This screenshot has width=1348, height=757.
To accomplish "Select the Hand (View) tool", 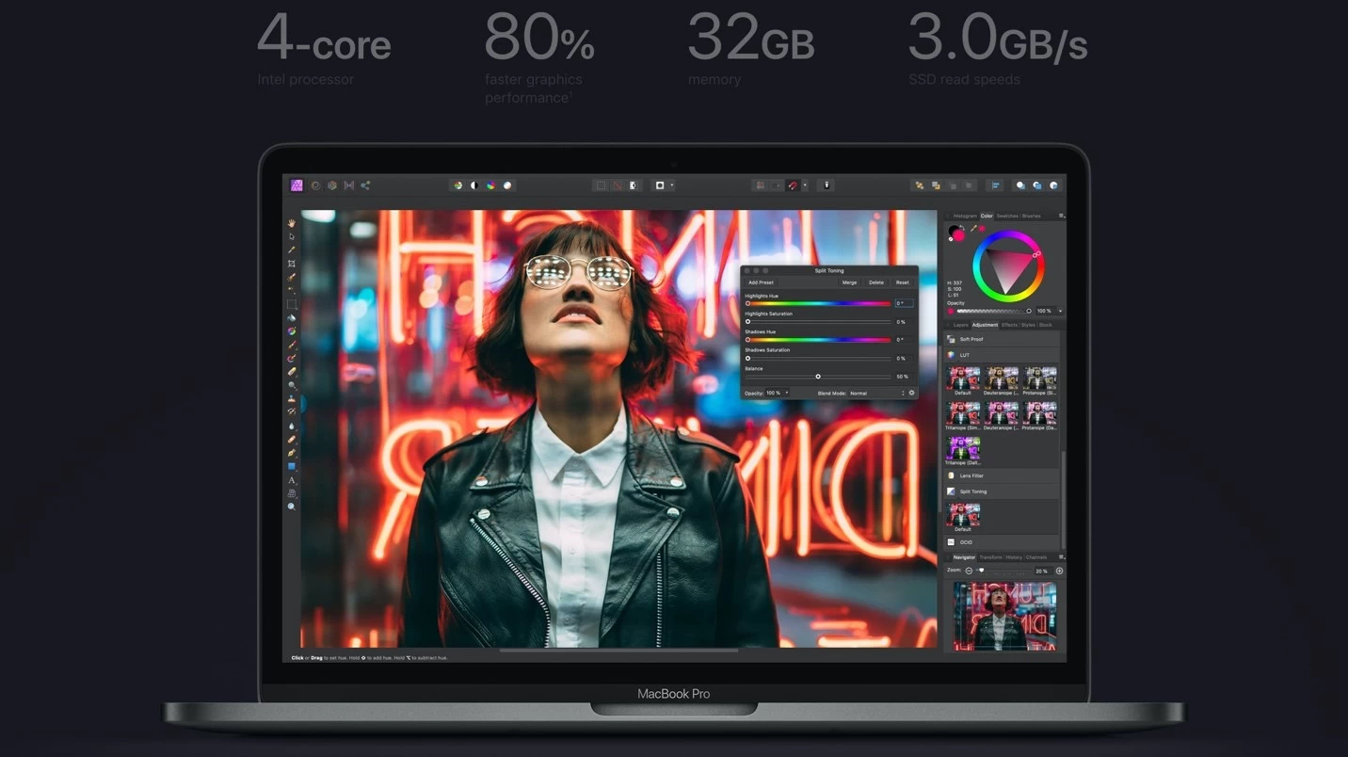I will pos(292,223).
